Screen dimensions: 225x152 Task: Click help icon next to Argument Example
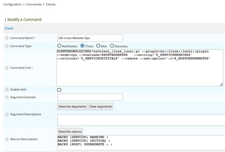pyautogui.click(x=6, y=97)
